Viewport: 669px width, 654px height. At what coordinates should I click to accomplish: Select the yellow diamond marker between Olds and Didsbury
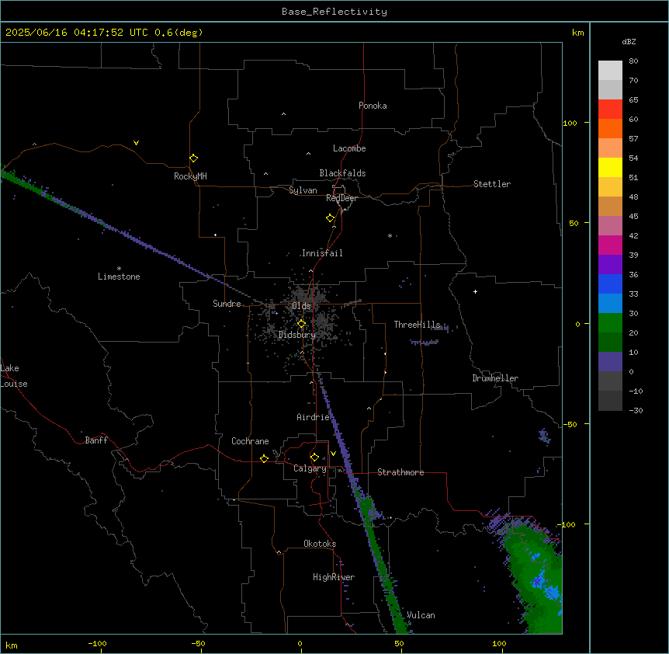[x=301, y=324]
